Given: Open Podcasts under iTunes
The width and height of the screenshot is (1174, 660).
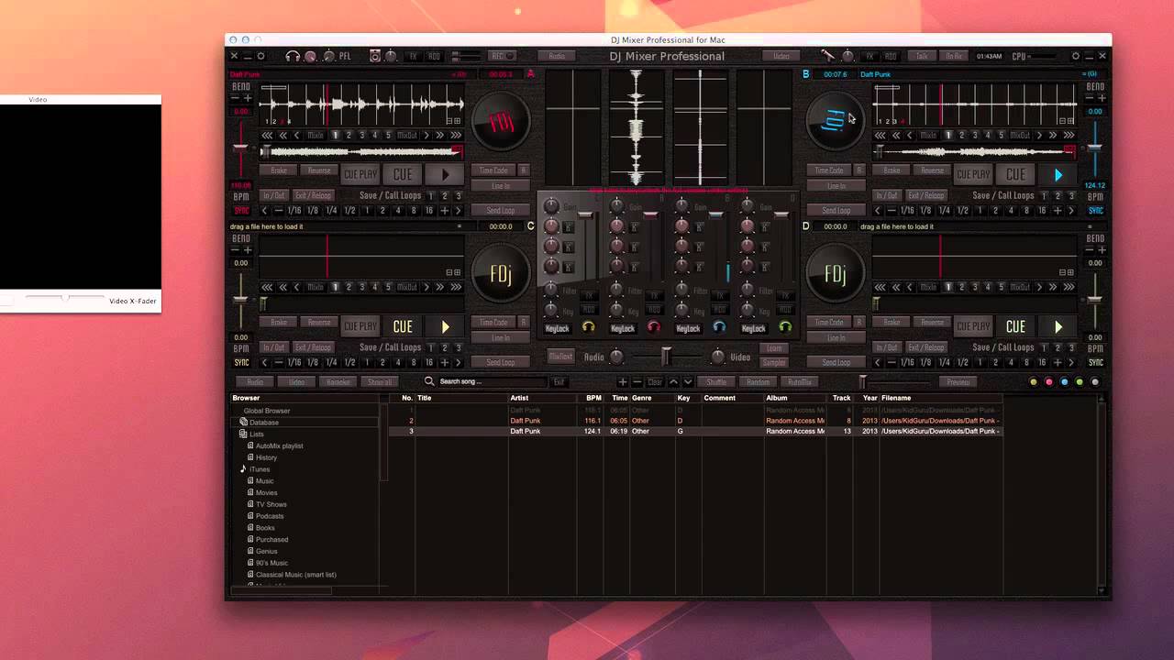Looking at the screenshot, I should pos(270,516).
